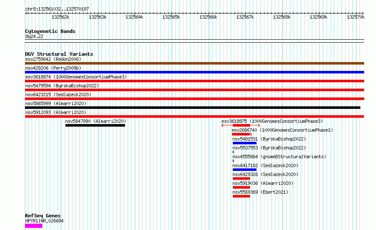
Task: Click the red nsv6429326 variant bar
Action: click(x=241, y=179)
